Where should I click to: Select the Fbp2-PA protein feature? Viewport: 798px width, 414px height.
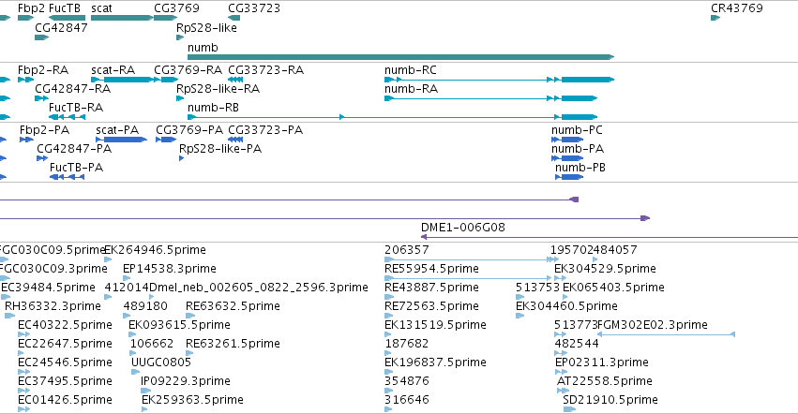coord(26,140)
